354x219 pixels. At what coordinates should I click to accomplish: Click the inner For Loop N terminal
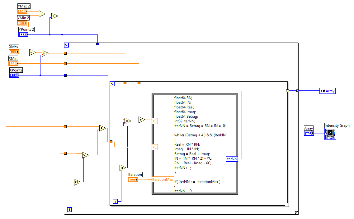tap(112, 84)
